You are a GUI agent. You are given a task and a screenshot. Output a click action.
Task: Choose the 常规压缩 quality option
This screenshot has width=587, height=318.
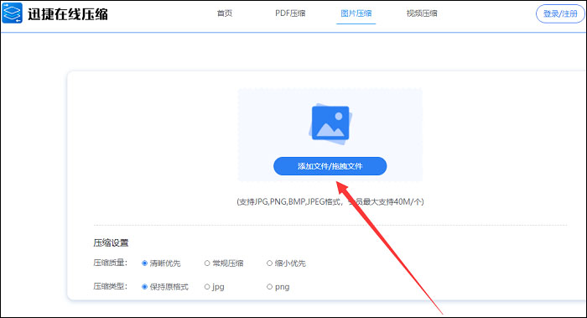click(224, 263)
